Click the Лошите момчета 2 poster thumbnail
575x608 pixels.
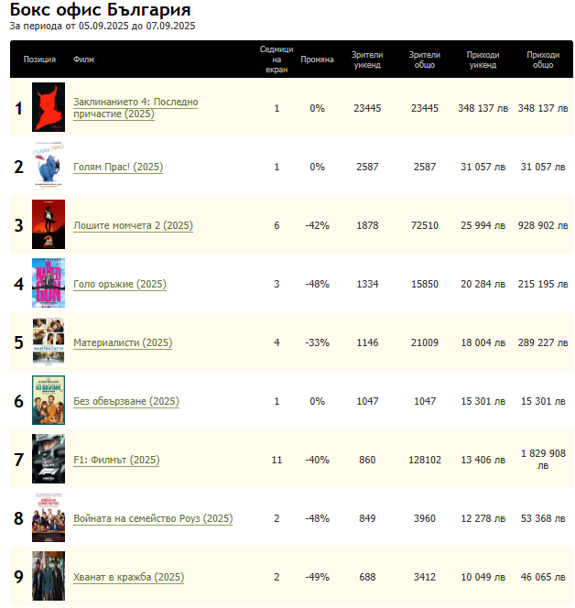click(x=49, y=225)
